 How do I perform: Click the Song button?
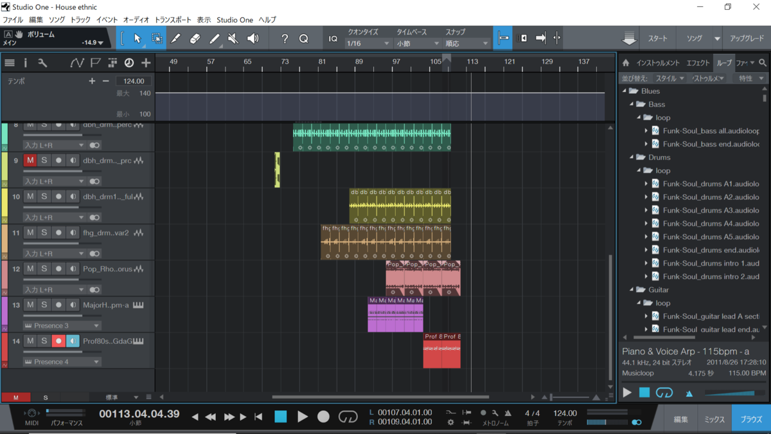[x=694, y=39]
